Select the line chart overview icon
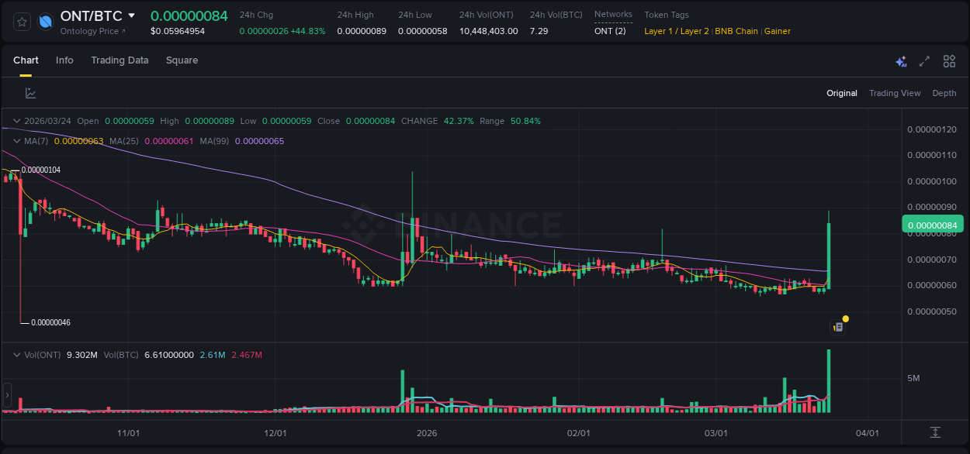This screenshot has height=454, width=970. click(31, 92)
